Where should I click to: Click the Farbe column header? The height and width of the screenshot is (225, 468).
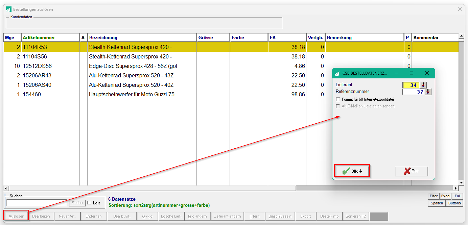click(x=249, y=37)
